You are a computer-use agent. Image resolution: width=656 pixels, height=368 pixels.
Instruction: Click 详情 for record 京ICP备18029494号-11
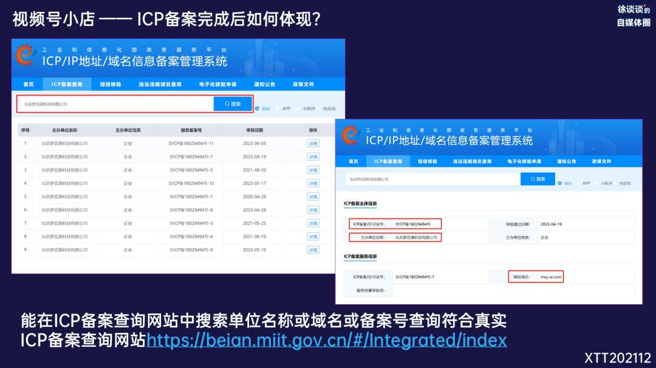point(313,144)
